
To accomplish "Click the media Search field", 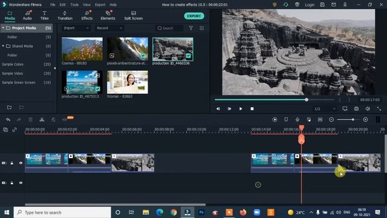I will tap(170, 28).
